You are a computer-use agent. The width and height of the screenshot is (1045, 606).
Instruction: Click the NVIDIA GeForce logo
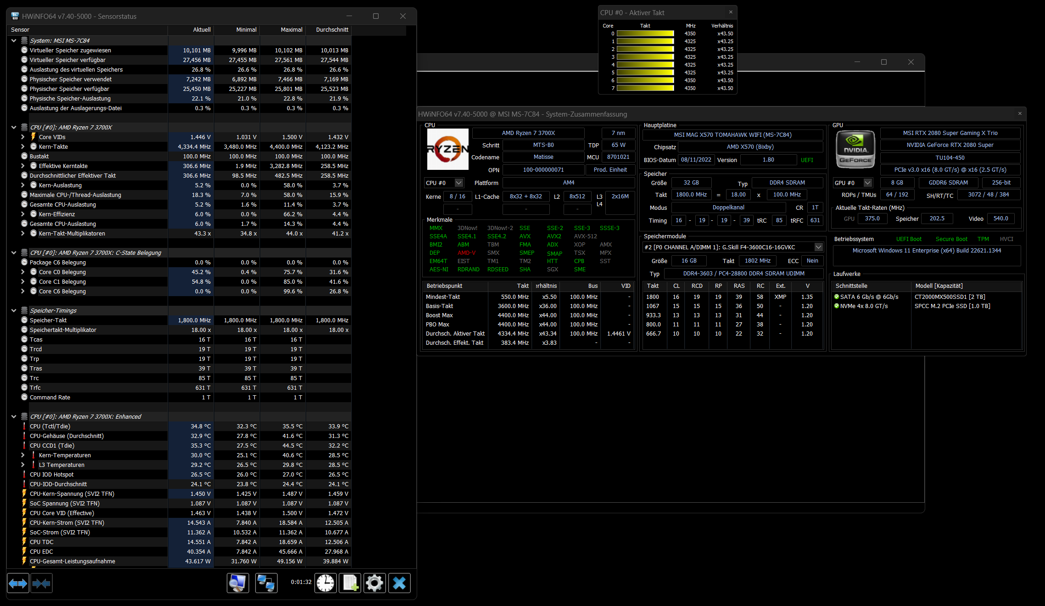tap(855, 149)
